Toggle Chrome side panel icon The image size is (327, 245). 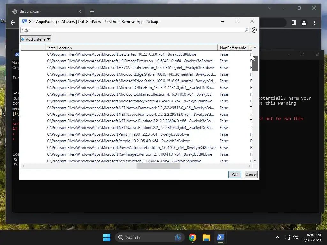point(294,23)
